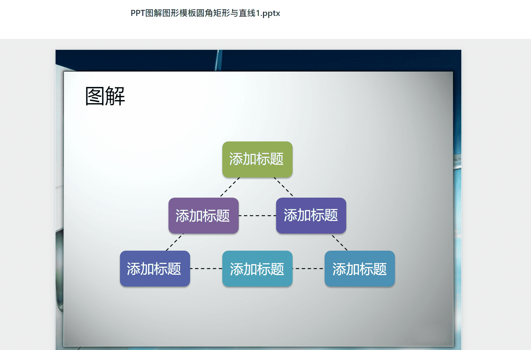Screen dimensions: 531x350
Task: Click the teal 添加标题 box between the bottom-row boxes
Action: pos(257,269)
